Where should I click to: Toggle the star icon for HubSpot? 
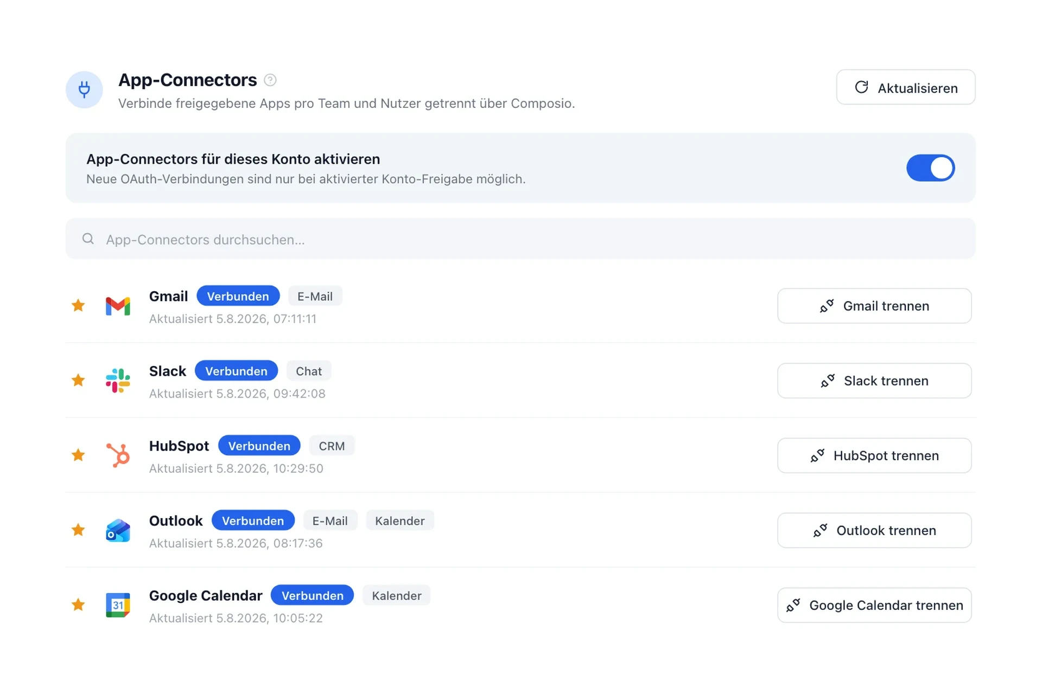[78, 455]
